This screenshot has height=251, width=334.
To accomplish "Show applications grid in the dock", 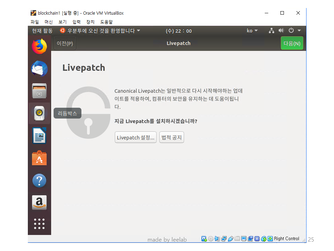I will [39, 224].
